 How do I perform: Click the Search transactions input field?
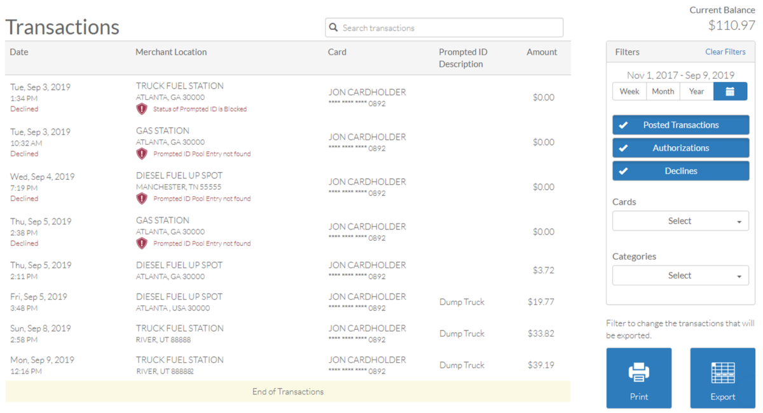(444, 27)
